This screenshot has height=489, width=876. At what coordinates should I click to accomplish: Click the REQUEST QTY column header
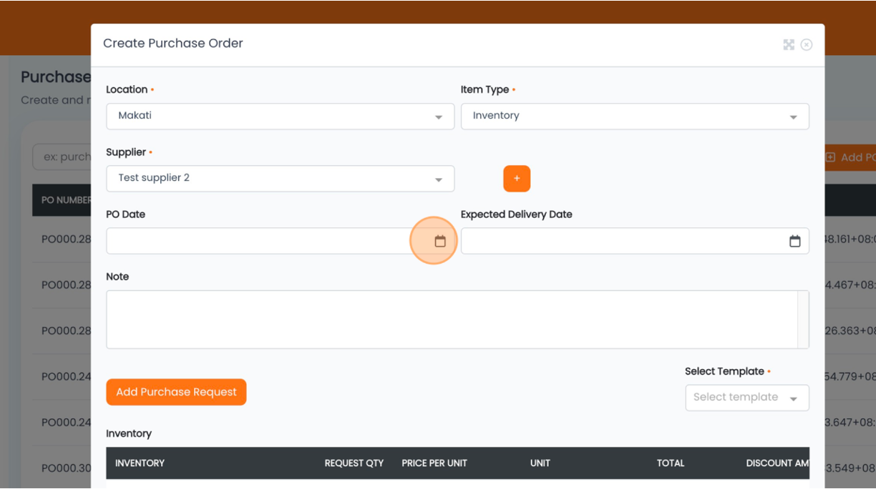click(354, 463)
